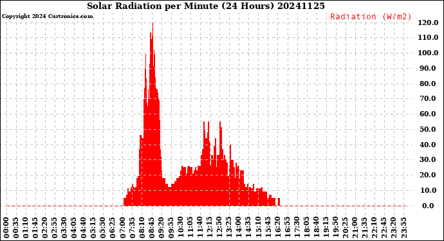Viewport: 444px width, 241px height.
Task: Click the '05:15' time axis label
Action: [93, 228]
